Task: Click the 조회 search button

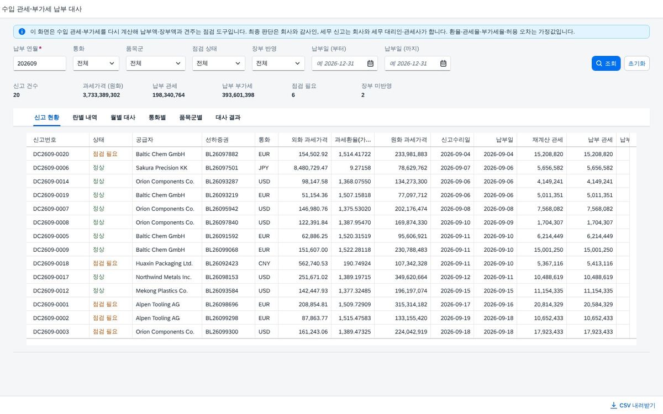Action: click(606, 63)
